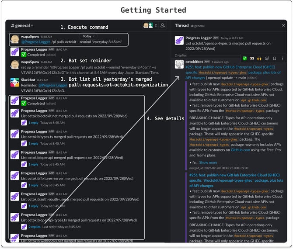Click 'Today at 8:45 AM' thread timestamp
The image size is (293, 249).
[232, 38]
